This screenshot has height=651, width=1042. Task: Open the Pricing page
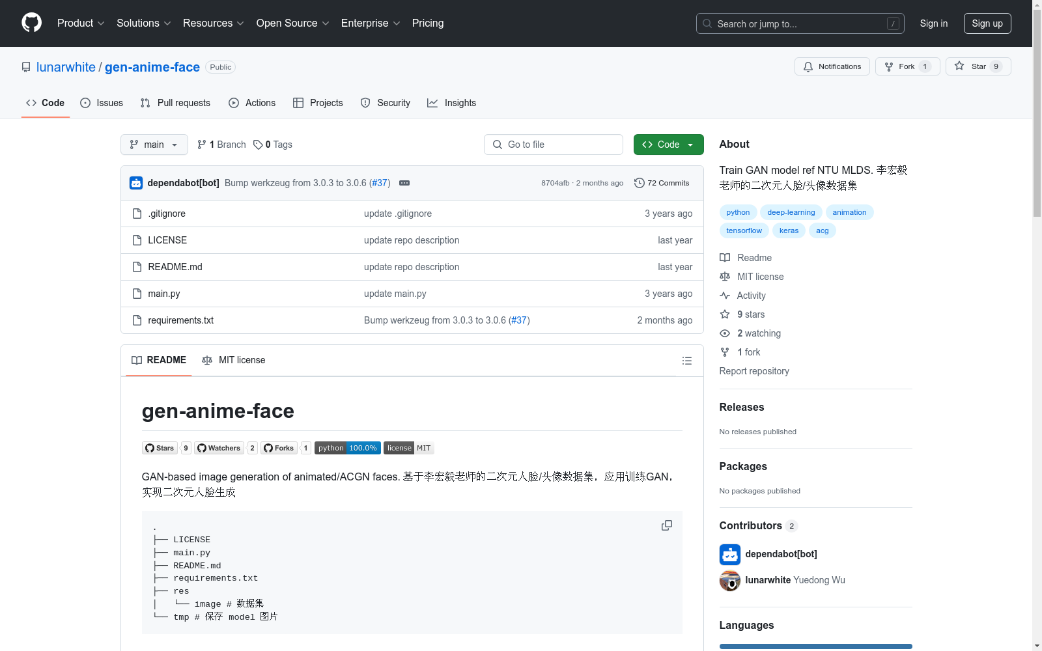coord(428,23)
